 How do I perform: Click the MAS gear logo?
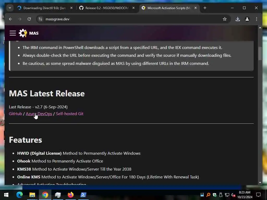[x=23, y=33]
